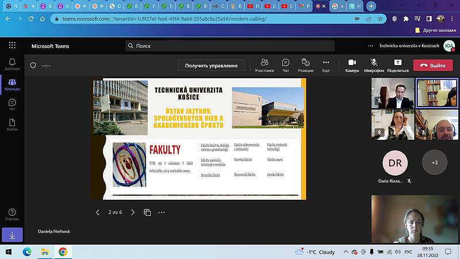Click Получить управление button
Image resolution: width=460 pixels, height=259 pixels.
point(211,66)
